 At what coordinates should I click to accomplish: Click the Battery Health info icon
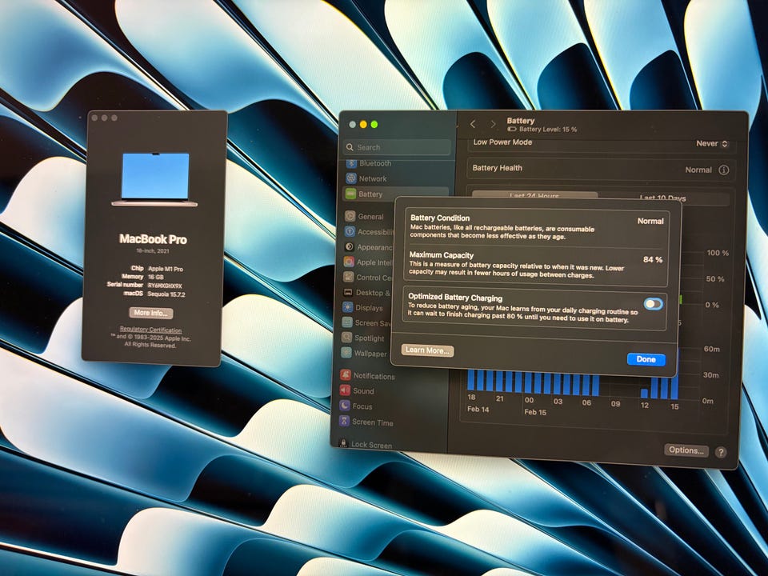[723, 170]
